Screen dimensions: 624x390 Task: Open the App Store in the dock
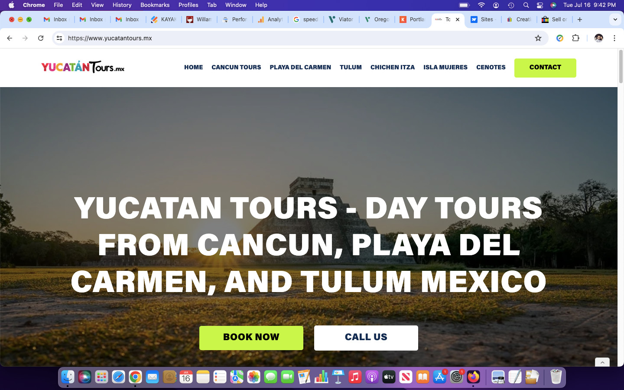coord(439,377)
